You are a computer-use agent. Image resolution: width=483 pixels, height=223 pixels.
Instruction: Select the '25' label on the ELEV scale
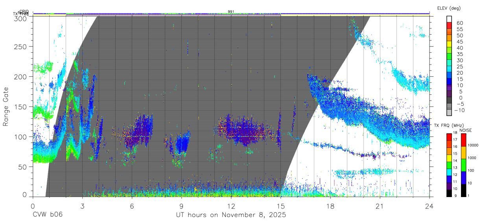coord(459,66)
